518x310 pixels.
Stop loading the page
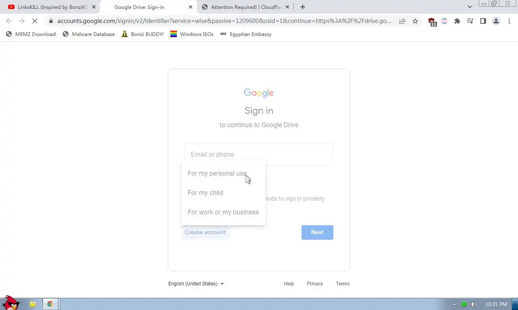[35, 21]
